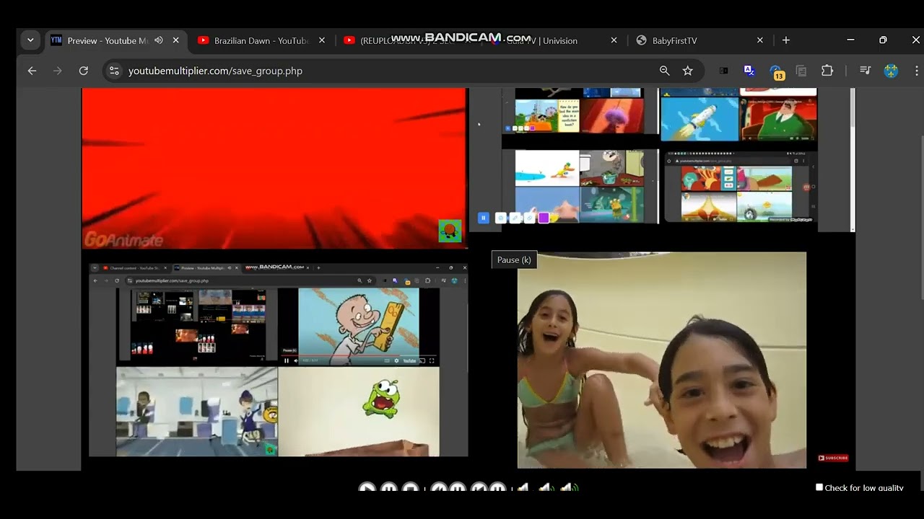The image size is (924, 519).
Task: Open a new browser tab
Action: 786,40
